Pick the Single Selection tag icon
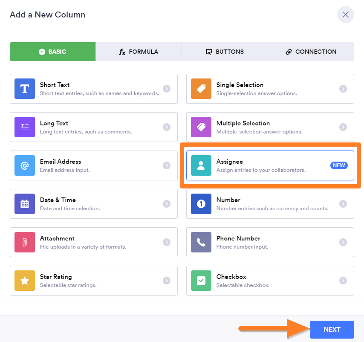Viewport: 364px width, 342px height. tap(201, 89)
